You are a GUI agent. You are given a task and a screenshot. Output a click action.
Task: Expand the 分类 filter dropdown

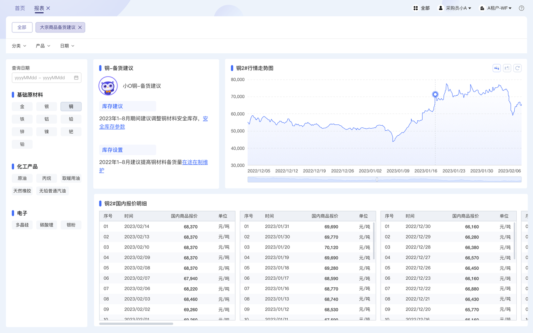(x=19, y=46)
